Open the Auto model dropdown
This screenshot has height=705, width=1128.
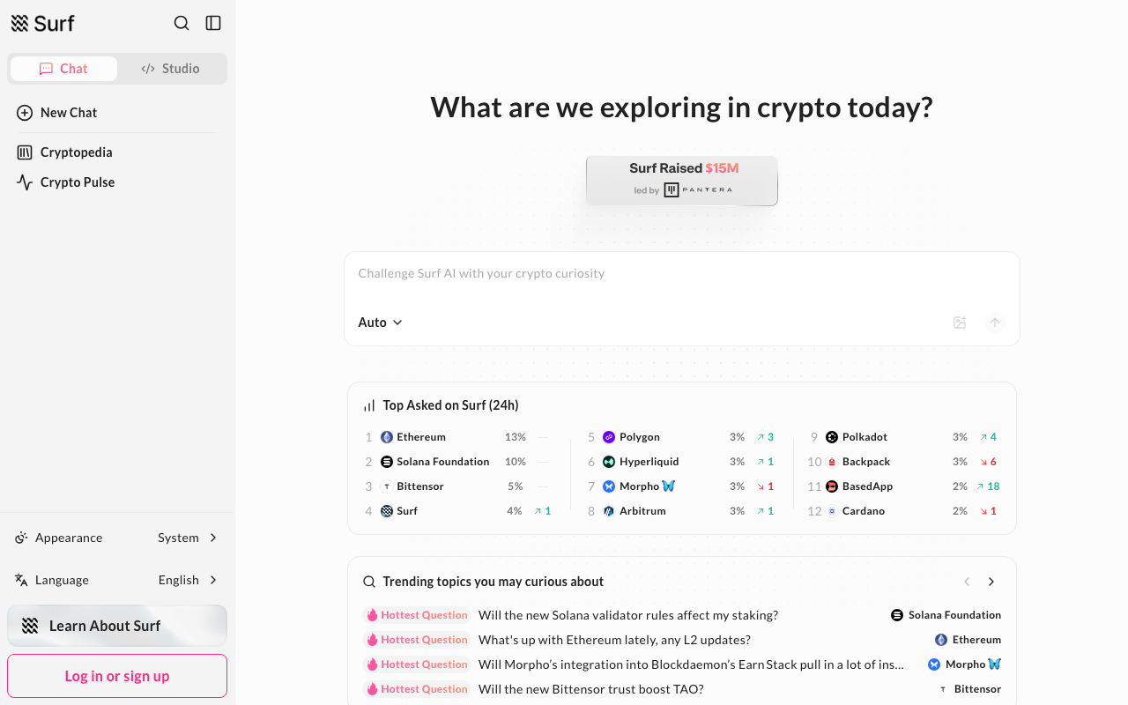pos(380,322)
